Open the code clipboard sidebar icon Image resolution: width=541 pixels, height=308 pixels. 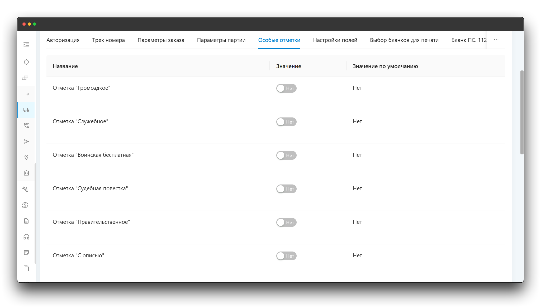[x=26, y=173]
